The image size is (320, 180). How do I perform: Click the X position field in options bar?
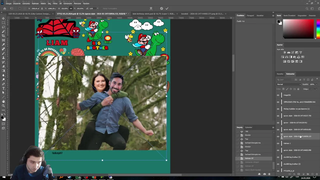click(35, 8)
